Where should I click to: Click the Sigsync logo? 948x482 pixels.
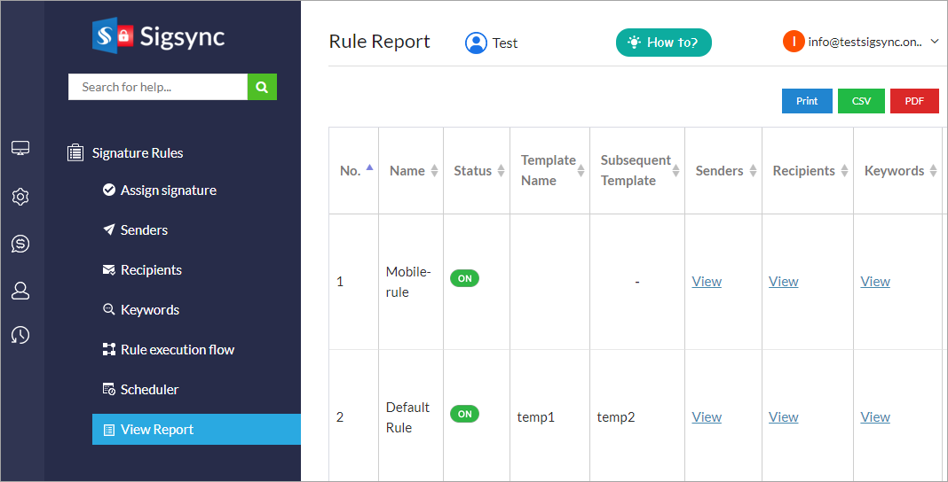159,36
